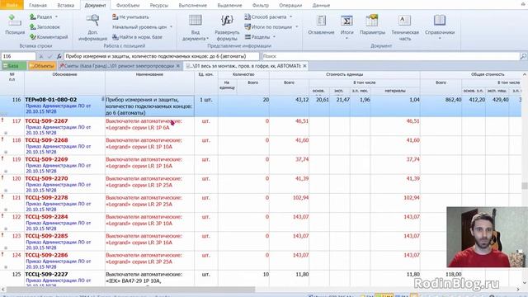528x297 pixels.
Task: Switch to the Данные ribbon tab
Action: (x=321, y=6)
